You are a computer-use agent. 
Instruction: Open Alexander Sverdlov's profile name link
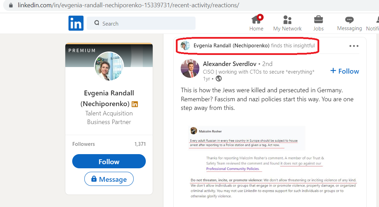230,64
